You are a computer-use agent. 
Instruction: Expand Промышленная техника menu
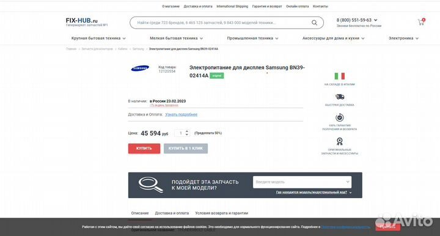(252, 38)
